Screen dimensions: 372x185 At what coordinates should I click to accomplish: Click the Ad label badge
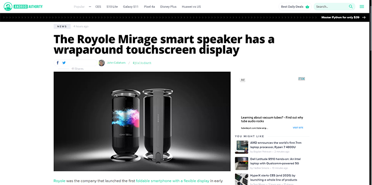tap(243, 80)
